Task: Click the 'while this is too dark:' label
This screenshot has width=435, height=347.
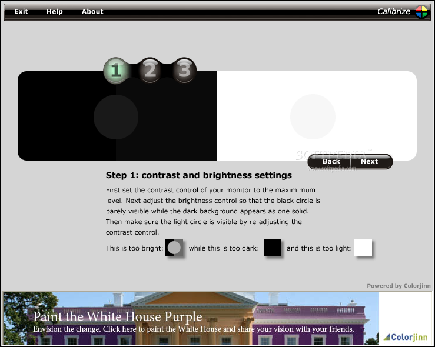Action: pos(224,248)
